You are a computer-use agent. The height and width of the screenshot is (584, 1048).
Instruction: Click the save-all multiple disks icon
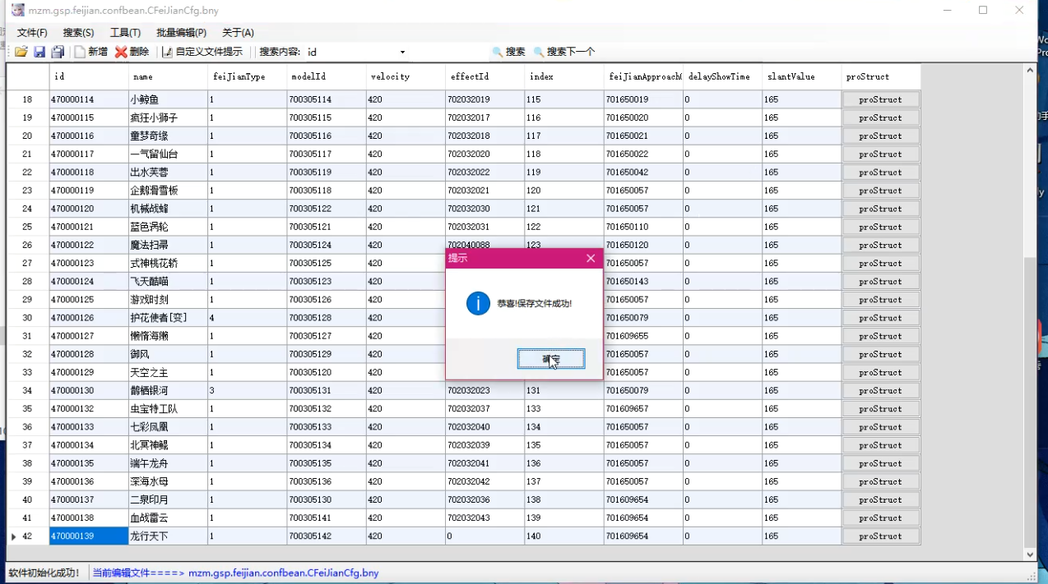(x=58, y=52)
